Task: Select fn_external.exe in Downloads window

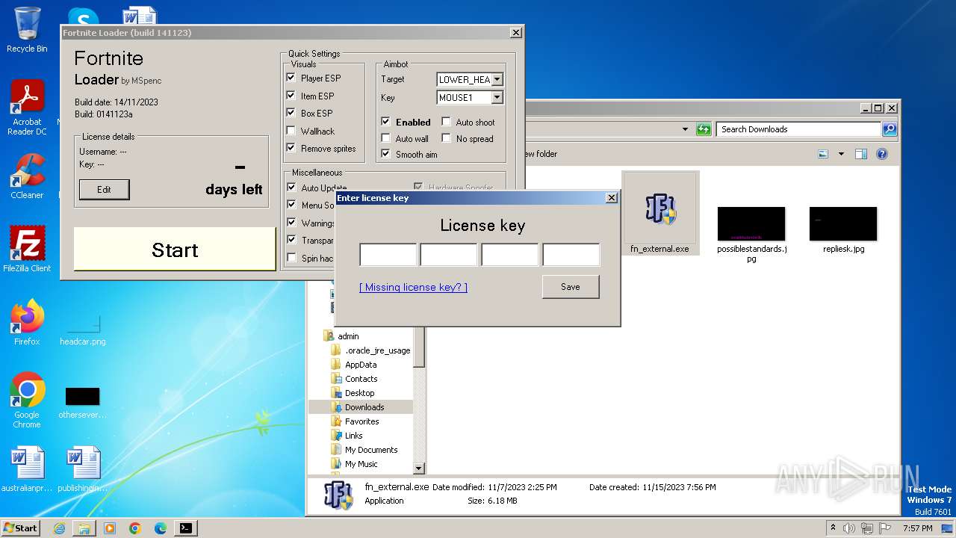Action: (660, 214)
